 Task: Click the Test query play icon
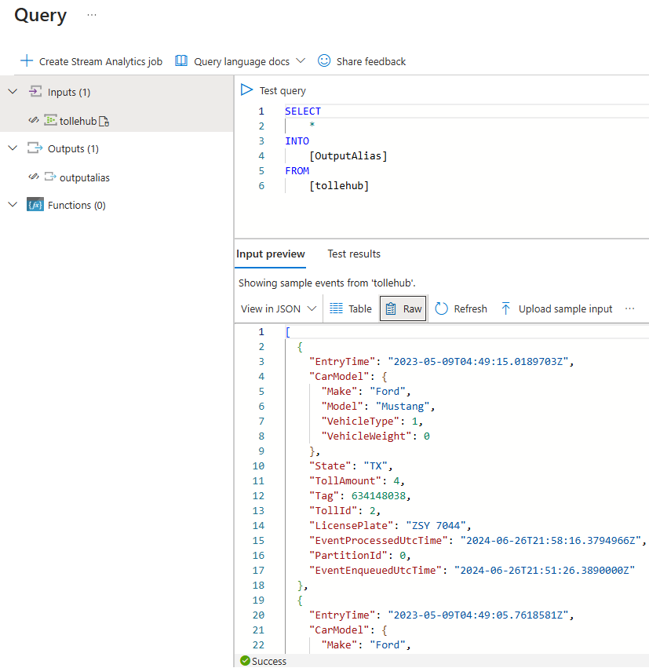pos(246,90)
